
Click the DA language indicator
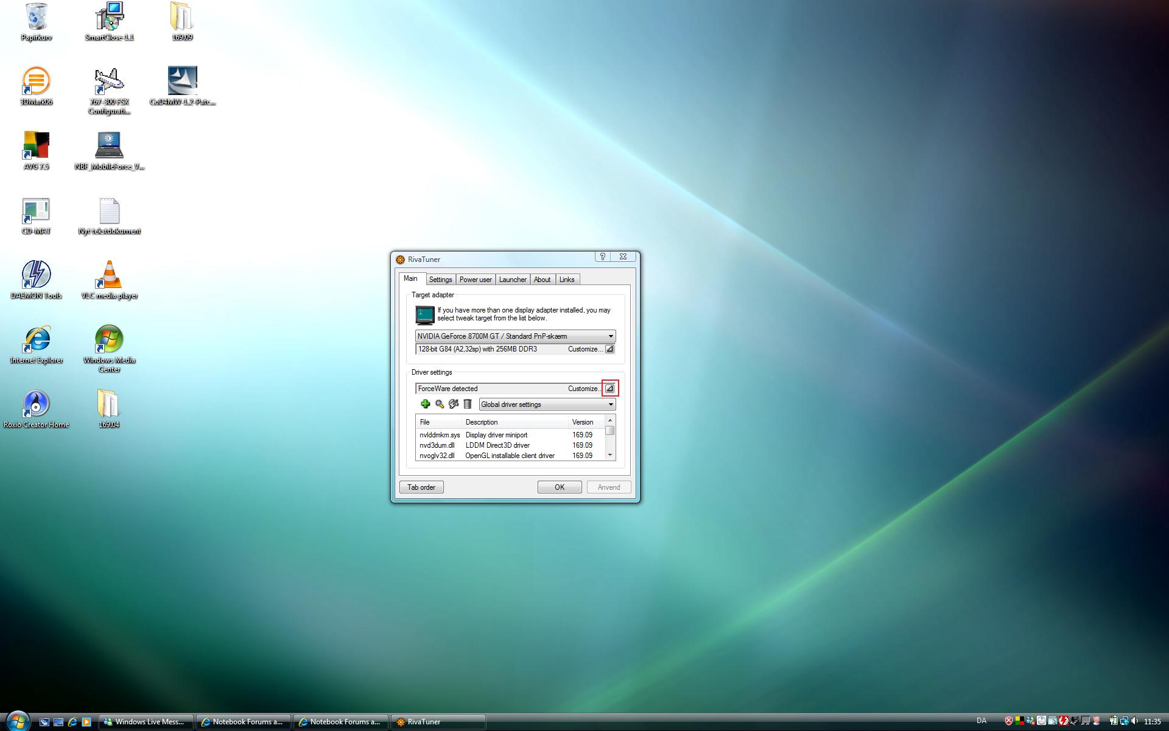click(981, 721)
